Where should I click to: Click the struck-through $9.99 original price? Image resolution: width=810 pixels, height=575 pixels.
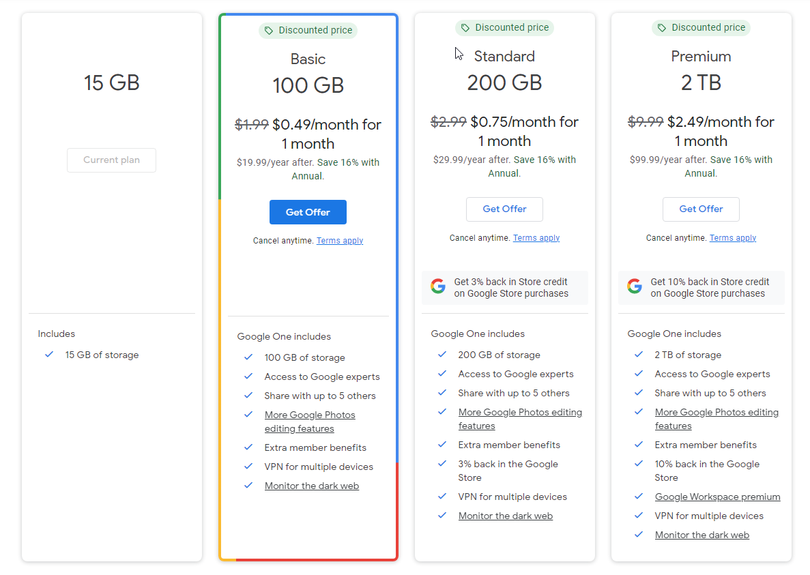pyautogui.click(x=646, y=122)
